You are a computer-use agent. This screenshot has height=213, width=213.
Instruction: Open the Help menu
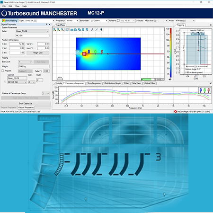coord(25,6)
